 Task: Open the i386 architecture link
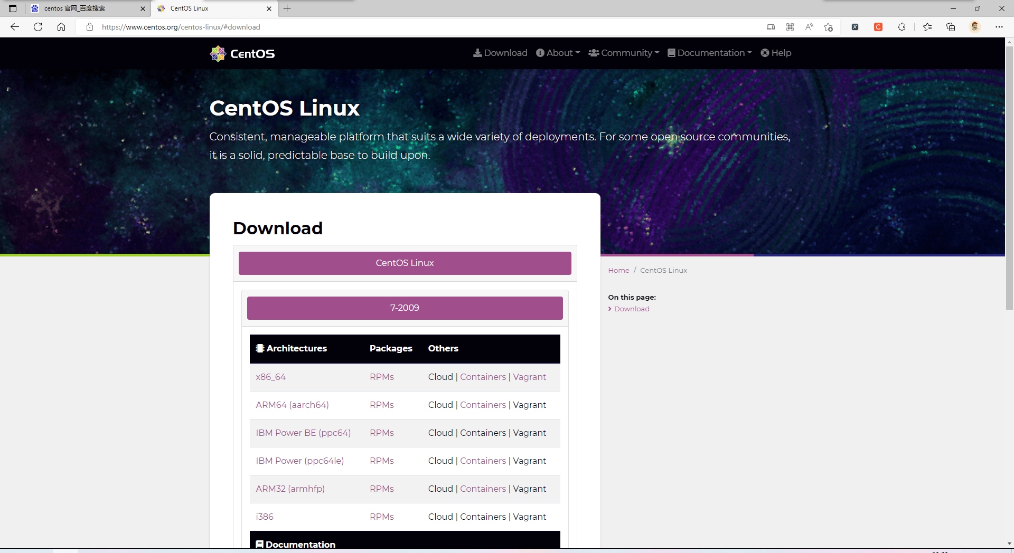[x=265, y=517]
